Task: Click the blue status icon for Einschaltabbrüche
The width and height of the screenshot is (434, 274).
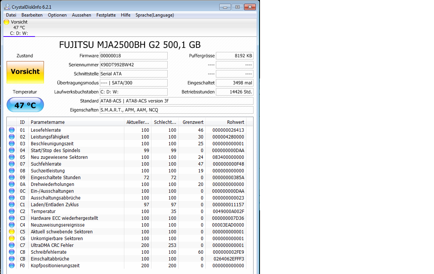Action: click(x=12, y=259)
